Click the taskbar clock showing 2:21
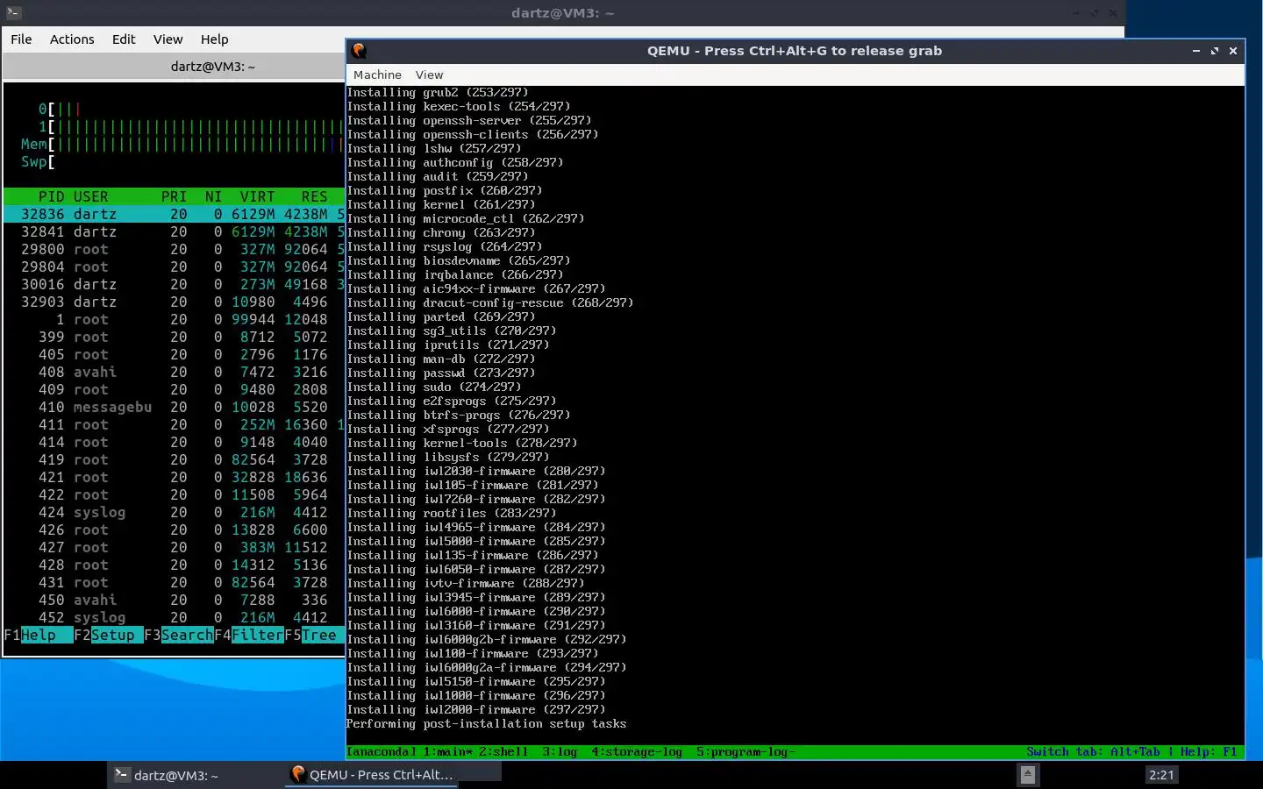 pos(1161,775)
